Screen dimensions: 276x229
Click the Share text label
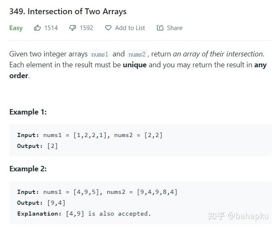tap(175, 28)
